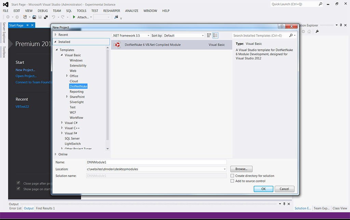
Task: Pin the Solution Explorer panel
Action: [x=341, y=25]
